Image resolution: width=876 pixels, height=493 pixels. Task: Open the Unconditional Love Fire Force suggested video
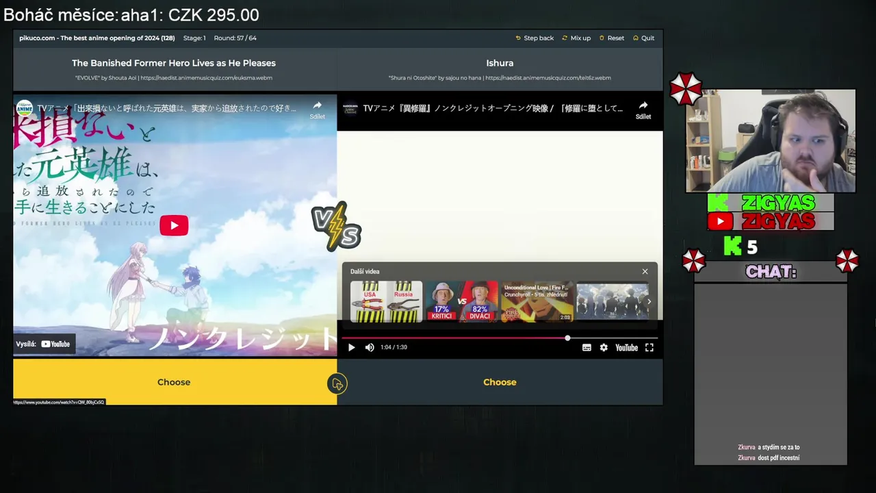click(537, 301)
